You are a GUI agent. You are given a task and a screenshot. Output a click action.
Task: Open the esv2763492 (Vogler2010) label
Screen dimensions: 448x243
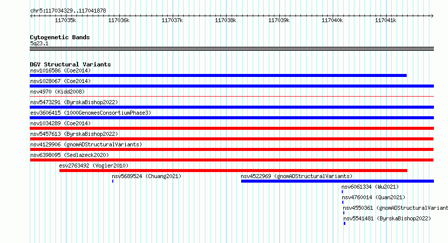click(x=94, y=166)
